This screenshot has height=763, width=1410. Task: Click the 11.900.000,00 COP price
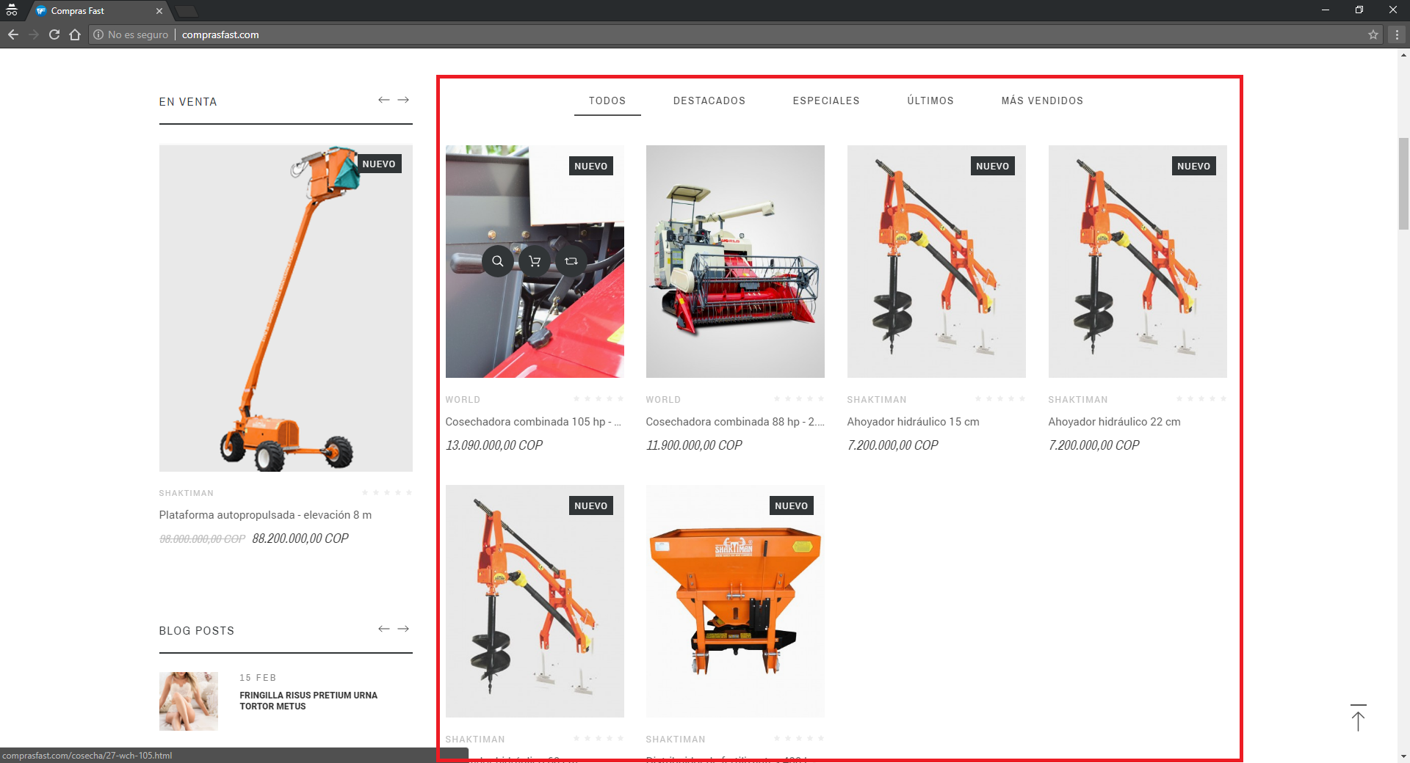[694, 445]
